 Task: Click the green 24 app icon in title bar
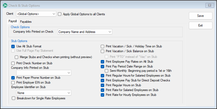click(x=5, y=6)
